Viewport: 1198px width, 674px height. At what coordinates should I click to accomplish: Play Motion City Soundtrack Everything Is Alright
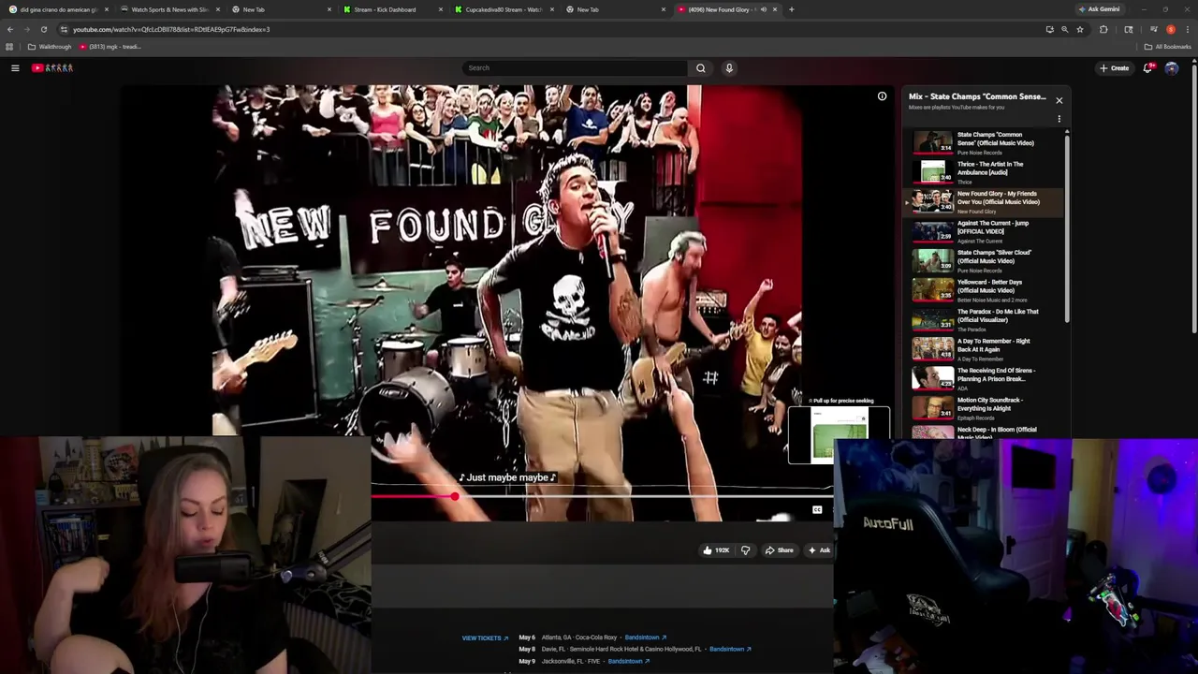(983, 408)
